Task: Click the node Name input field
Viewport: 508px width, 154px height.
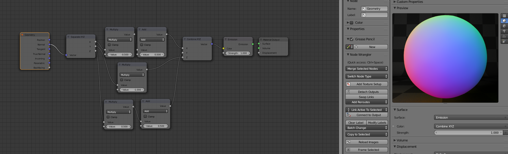Action: 374,9
